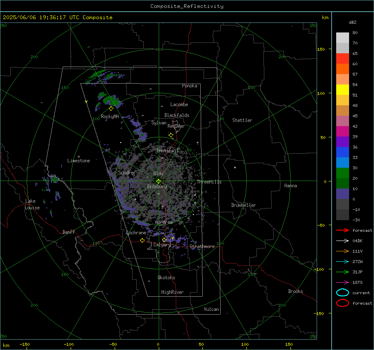Click the Stettler city label
The height and width of the screenshot is (350, 374).
tap(242, 120)
